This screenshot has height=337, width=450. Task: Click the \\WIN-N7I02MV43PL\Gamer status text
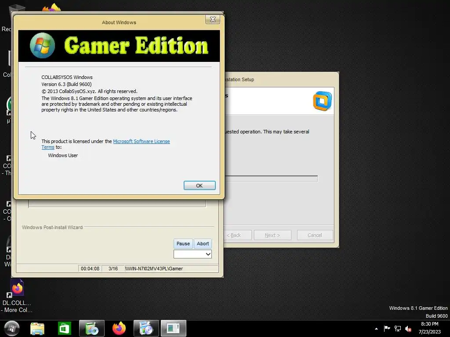tap(154, 269)
